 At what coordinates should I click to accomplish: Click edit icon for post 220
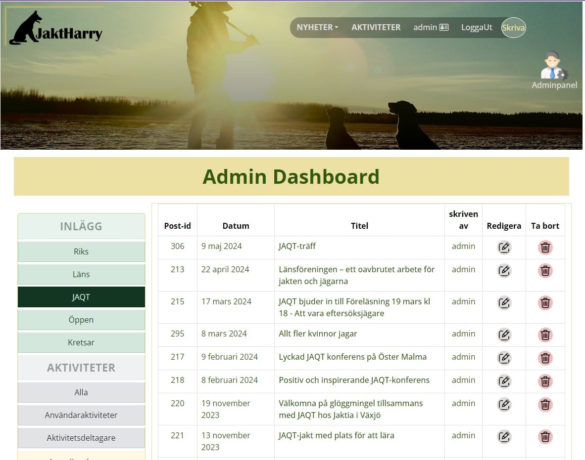pos(504,405)
